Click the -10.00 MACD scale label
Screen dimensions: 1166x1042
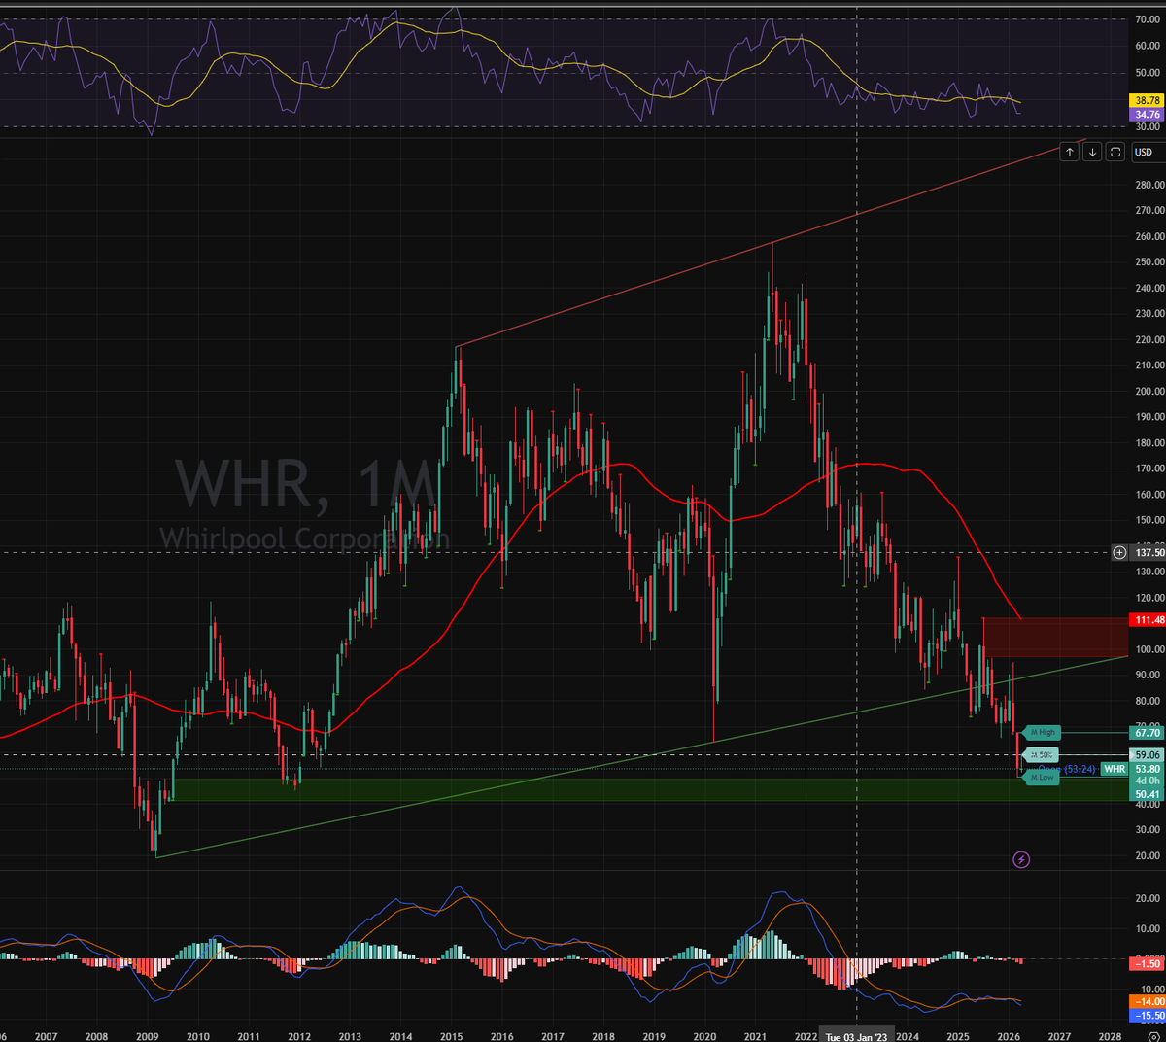tap(1149, 990)
